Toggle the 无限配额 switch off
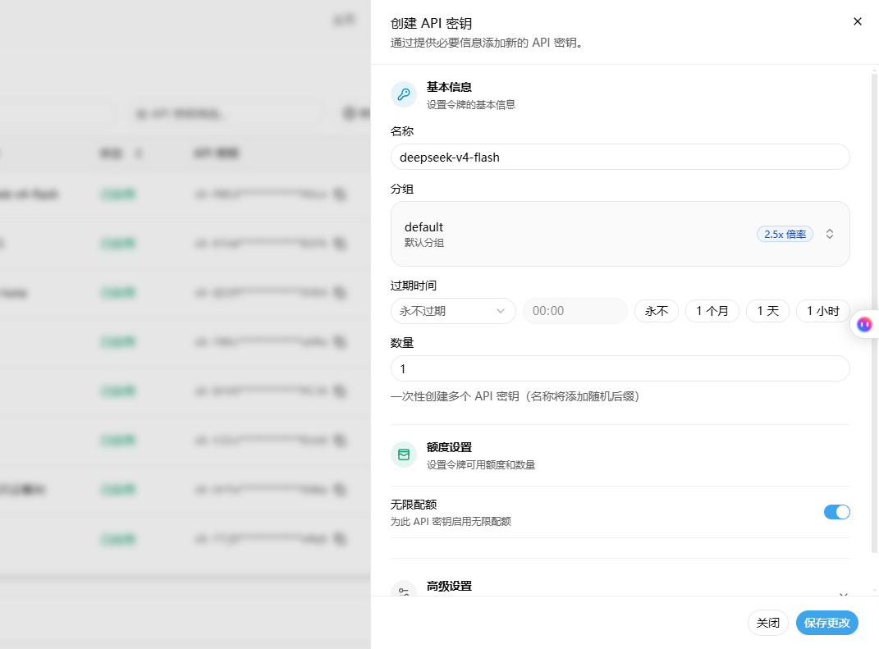 pyautogui.click(x=836, y=512)
